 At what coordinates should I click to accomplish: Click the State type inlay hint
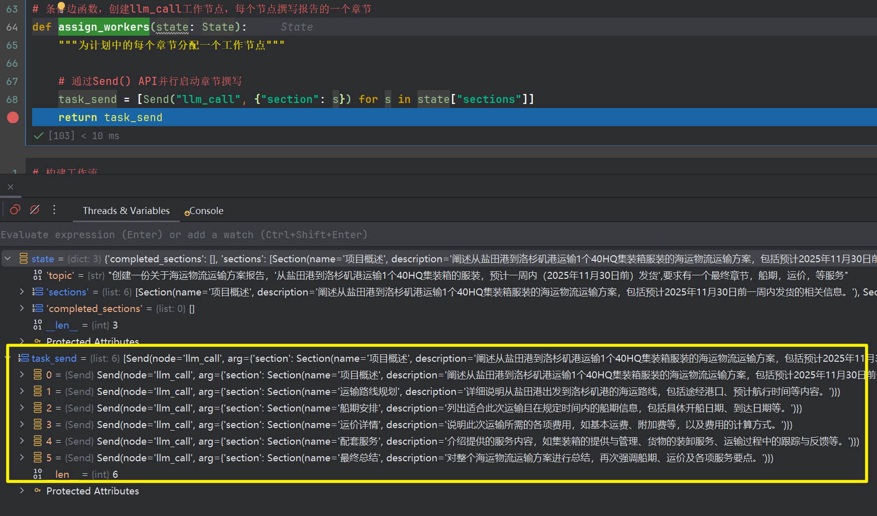click(297, 27)
